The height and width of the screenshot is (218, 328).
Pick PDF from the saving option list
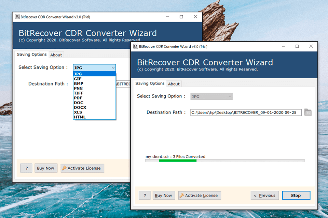pyautogui.click(x=94, y=98)
